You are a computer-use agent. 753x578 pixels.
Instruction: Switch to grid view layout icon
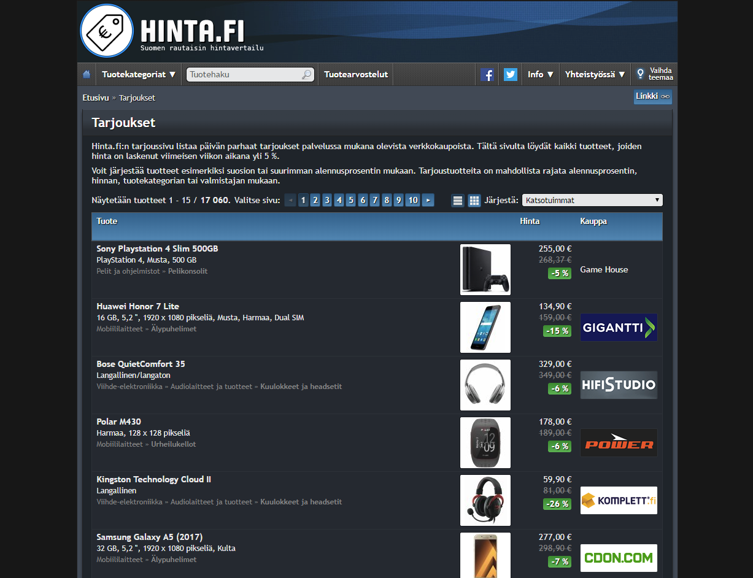[x=474, y=201]
